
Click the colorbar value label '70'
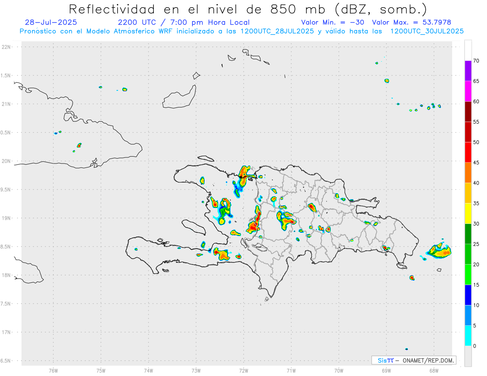(x=476, y=61)
